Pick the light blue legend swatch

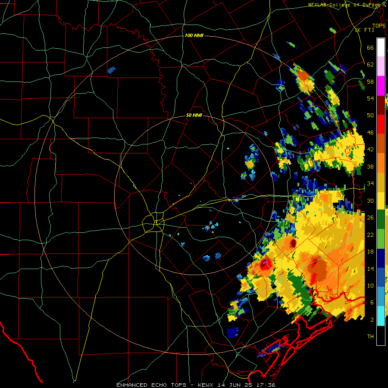(x=381, y=296)
